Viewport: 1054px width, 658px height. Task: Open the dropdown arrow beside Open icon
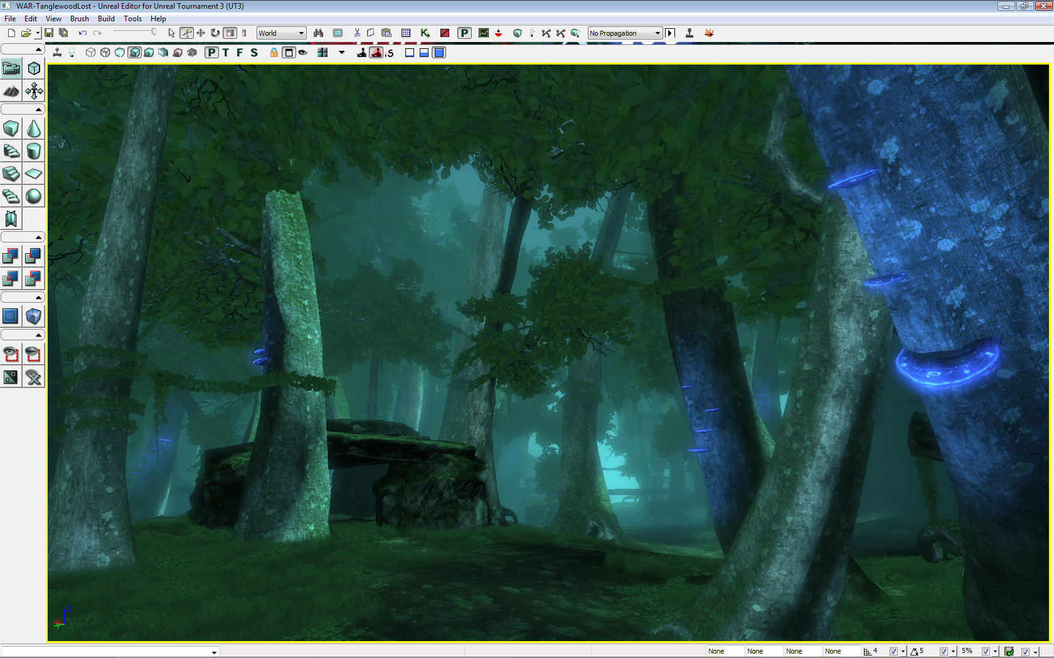click(38, 33)
